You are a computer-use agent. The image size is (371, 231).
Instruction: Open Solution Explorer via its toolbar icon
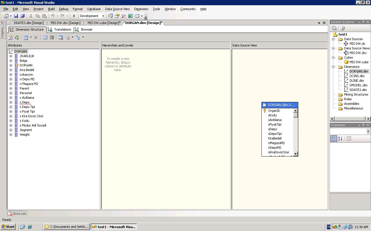110,16
